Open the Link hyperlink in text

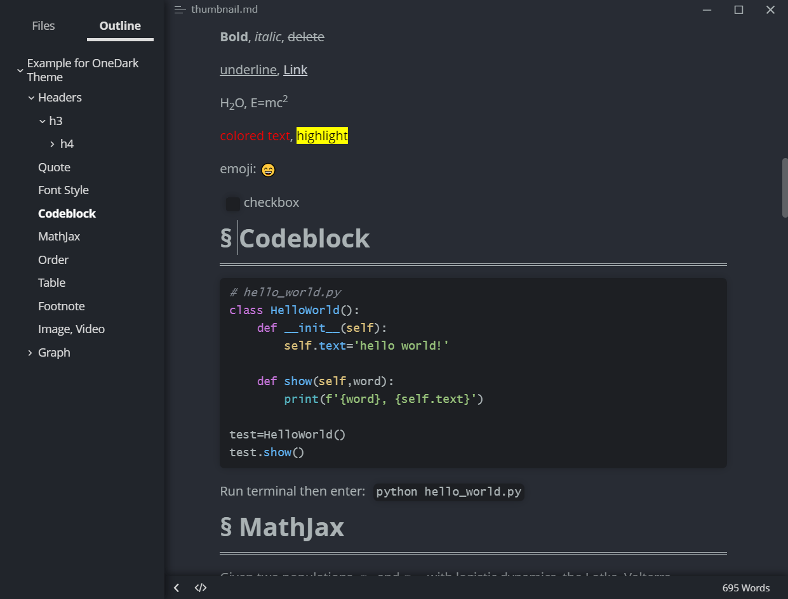[x=295, y=70]
